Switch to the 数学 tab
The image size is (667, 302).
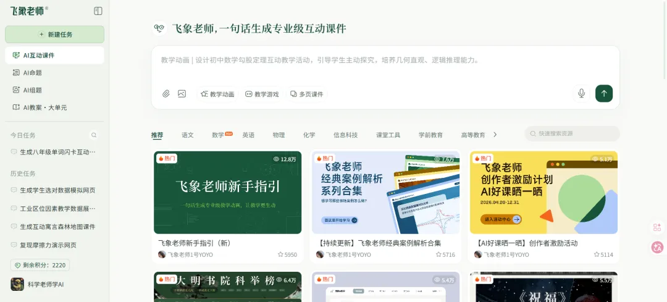(218, 135)
